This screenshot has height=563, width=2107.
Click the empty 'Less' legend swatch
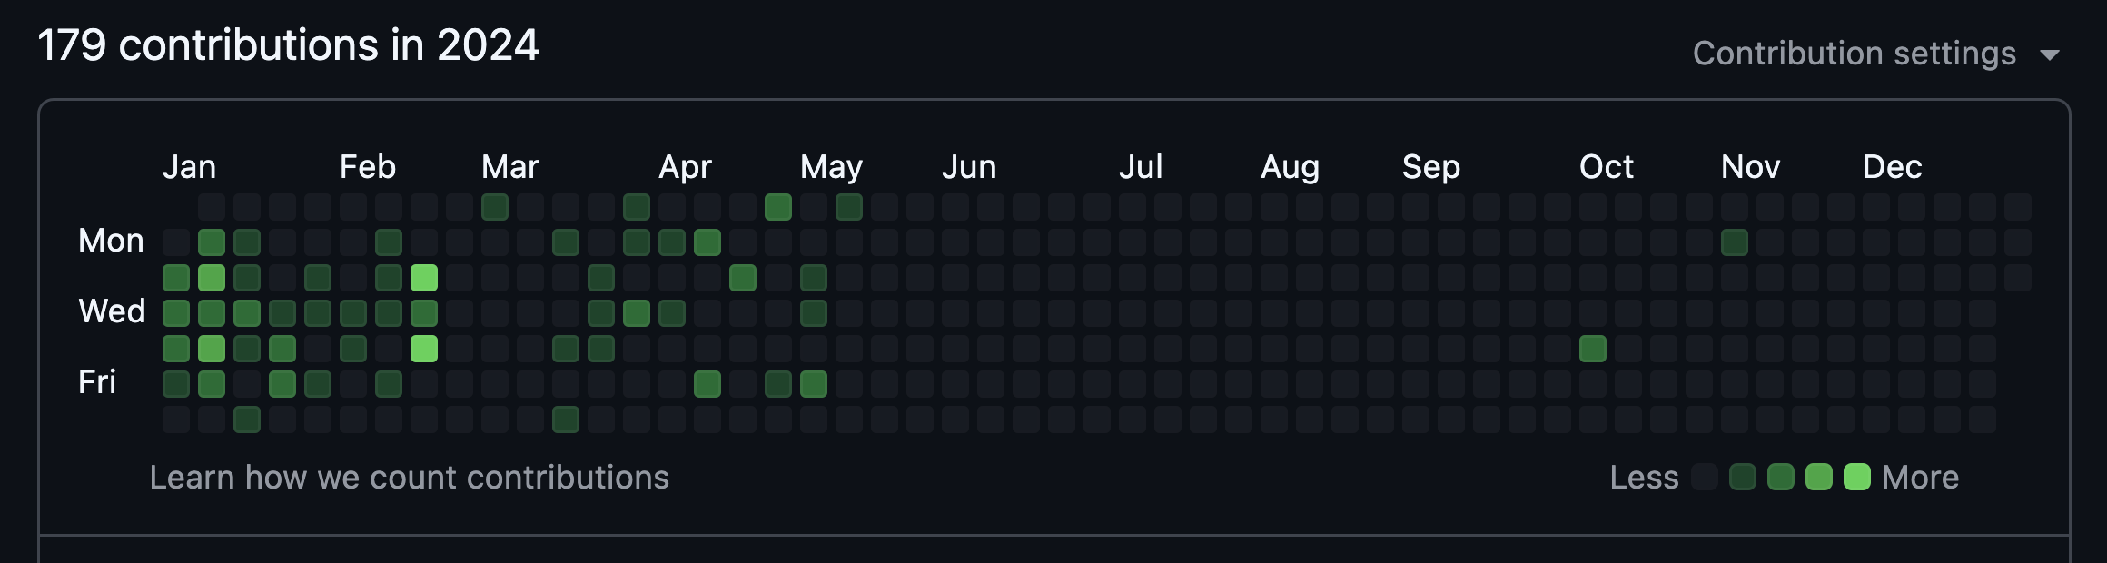1705,477
